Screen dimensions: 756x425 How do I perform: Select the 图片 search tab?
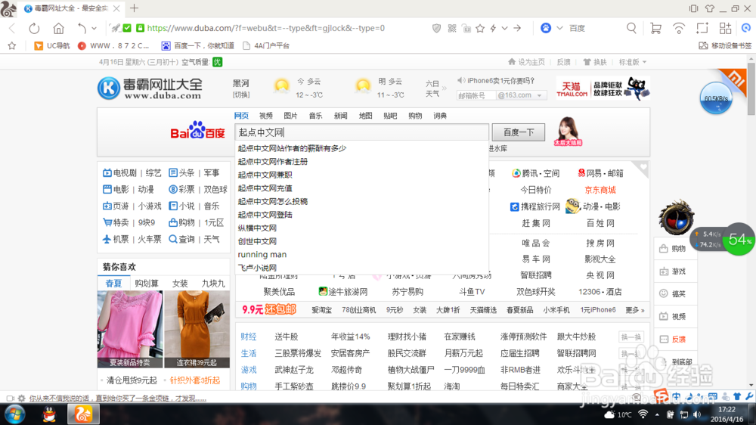click(291, 116)
